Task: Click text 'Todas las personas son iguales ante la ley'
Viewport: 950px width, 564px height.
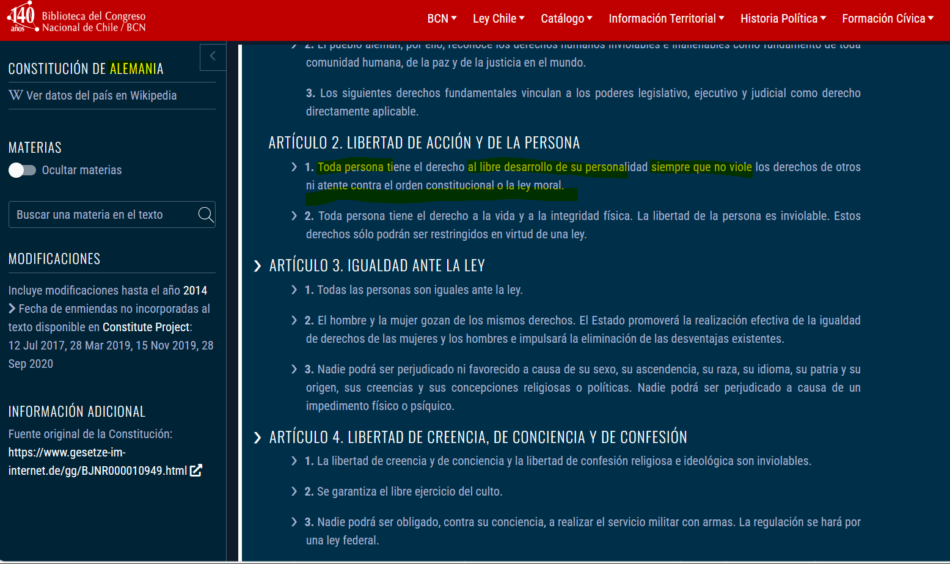Action: (x=420, y=290)
